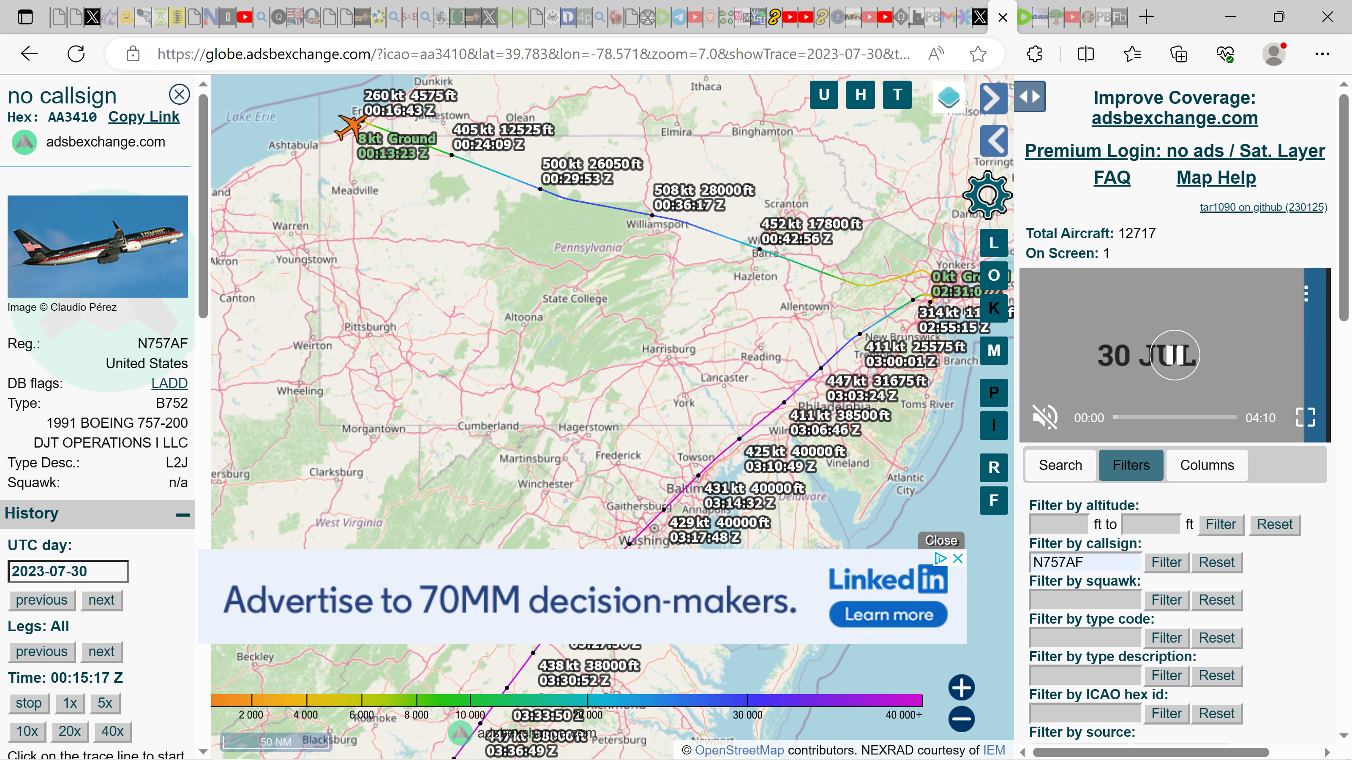Toggle the K map button
The height and width of the screenshot is (760, 1352).
click(994, 308)
